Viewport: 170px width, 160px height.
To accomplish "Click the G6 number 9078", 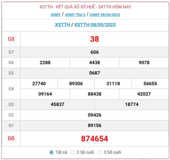I will tap(144, 63).
